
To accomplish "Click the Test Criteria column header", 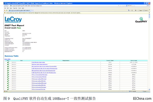I will 134,61.
